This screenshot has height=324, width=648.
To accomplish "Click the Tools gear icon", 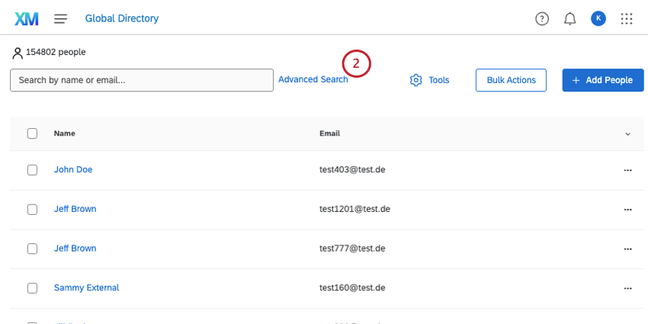I will [x=416, y=80].
